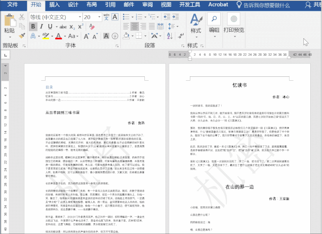This screenshot has width=322, height=234.
Task: Click the Numbering list icon
Action: coord(139,17)
